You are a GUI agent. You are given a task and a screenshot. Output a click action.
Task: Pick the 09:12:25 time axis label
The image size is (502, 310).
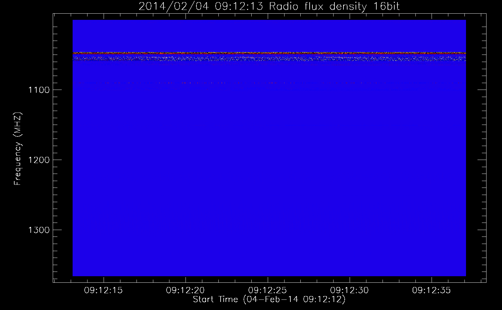point(267,290)
